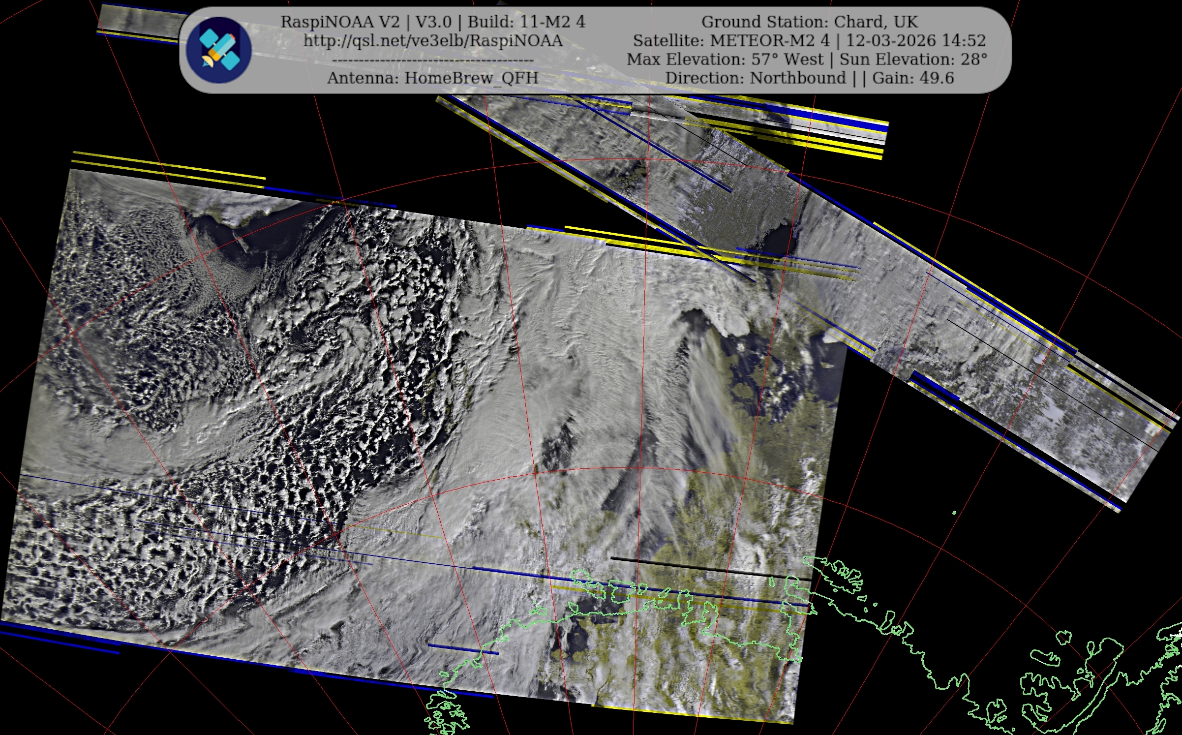Click the pass date 12-03-2026 14:52
This screenshot has width=1182, height=735.
pos(915,40)
